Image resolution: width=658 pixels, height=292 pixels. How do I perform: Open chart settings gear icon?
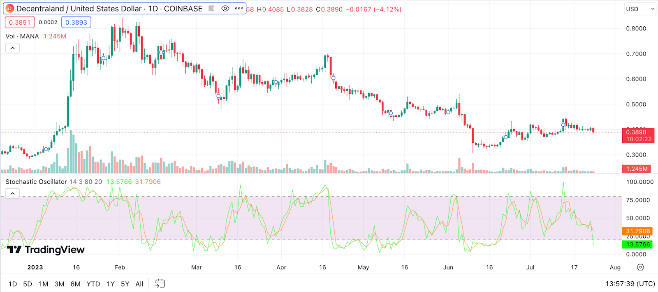point(640,267)
